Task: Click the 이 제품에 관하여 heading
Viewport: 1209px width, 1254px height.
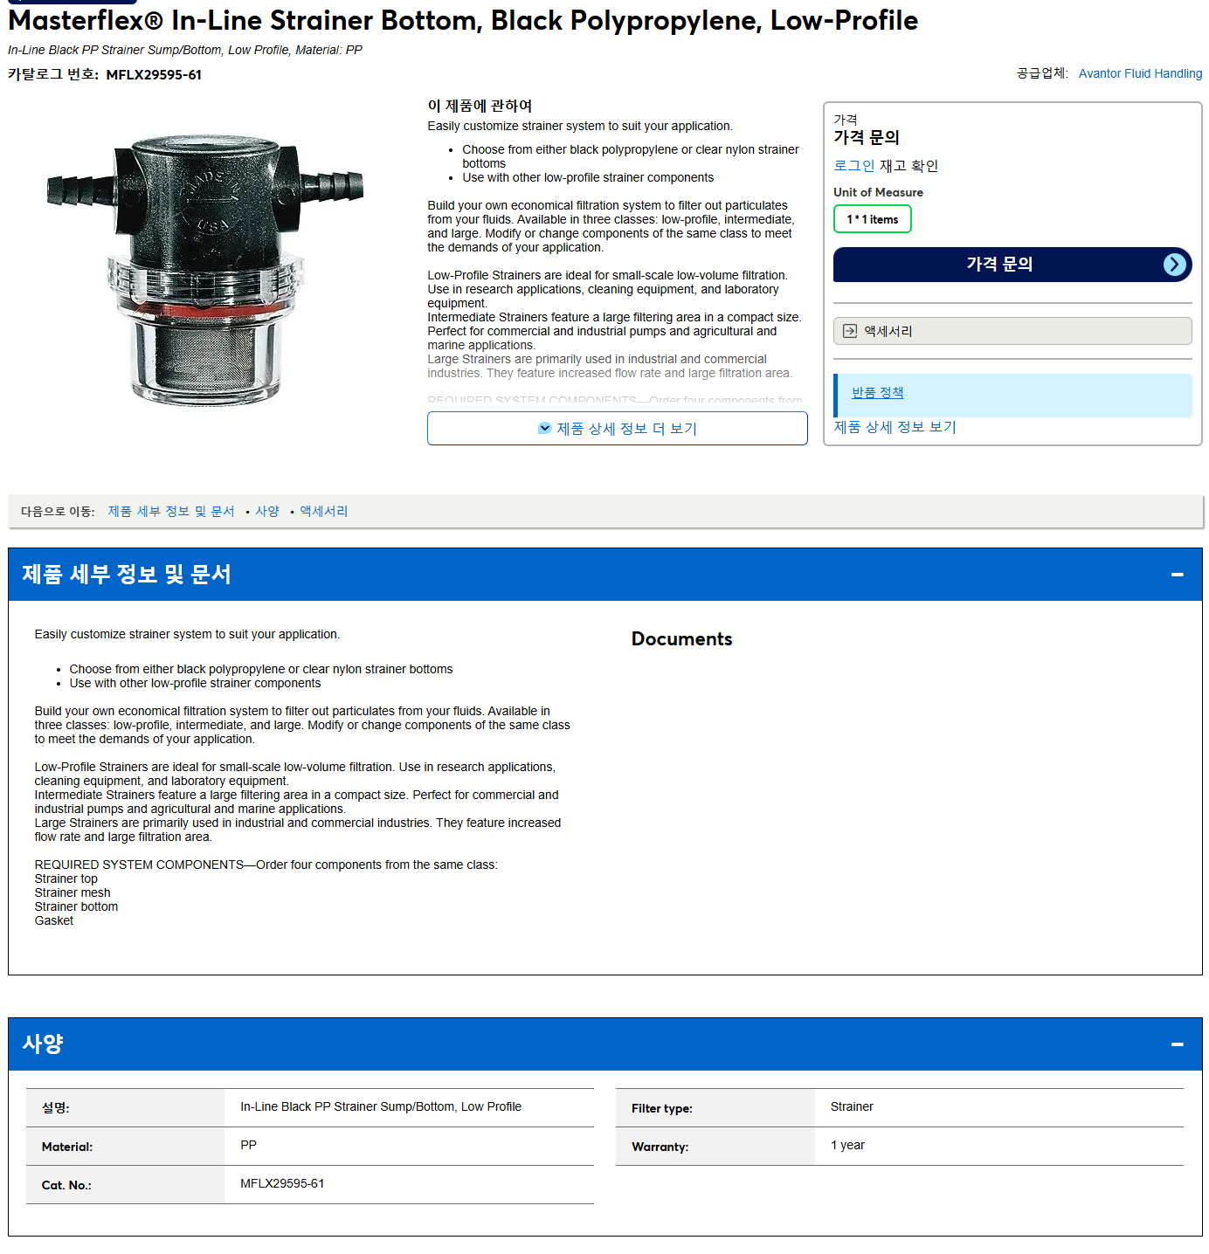Action: tap(480, 106)
